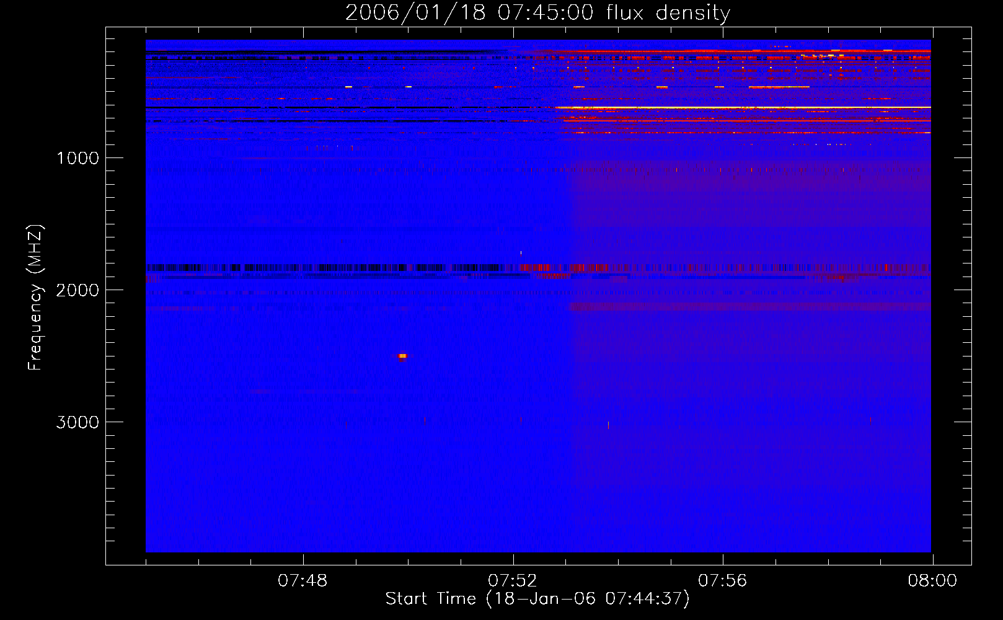Click the '07:56' time tick label
1003x620 pixels.
723,581
